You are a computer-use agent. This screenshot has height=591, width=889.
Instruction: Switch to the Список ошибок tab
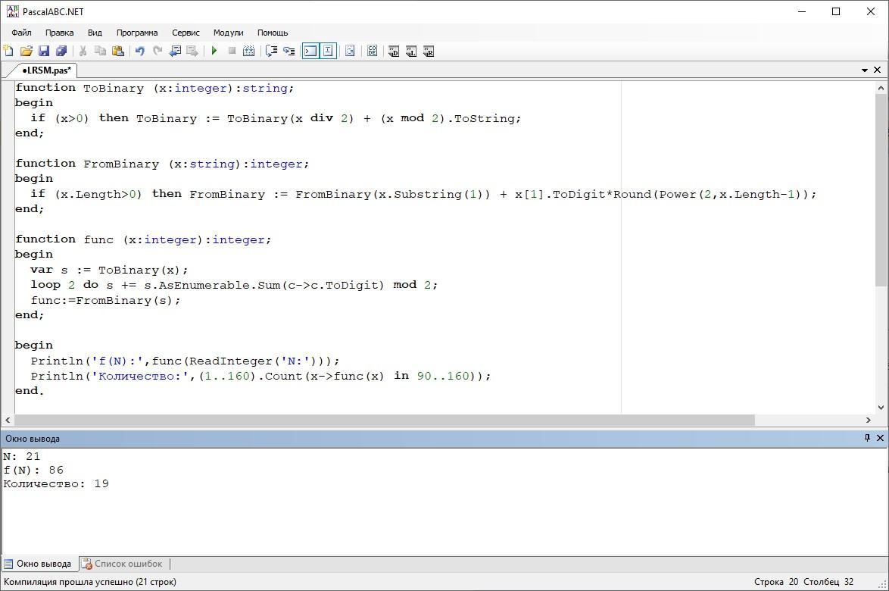pyautogui.click(x=123, y=564)
